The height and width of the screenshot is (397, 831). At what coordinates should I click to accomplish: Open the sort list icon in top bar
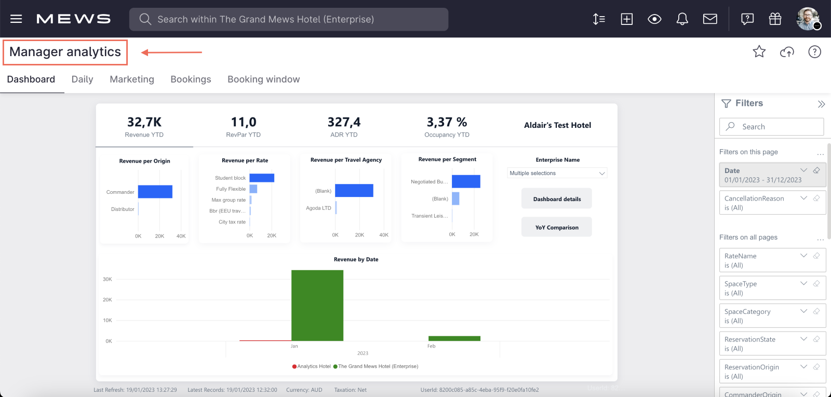[599, 19]
